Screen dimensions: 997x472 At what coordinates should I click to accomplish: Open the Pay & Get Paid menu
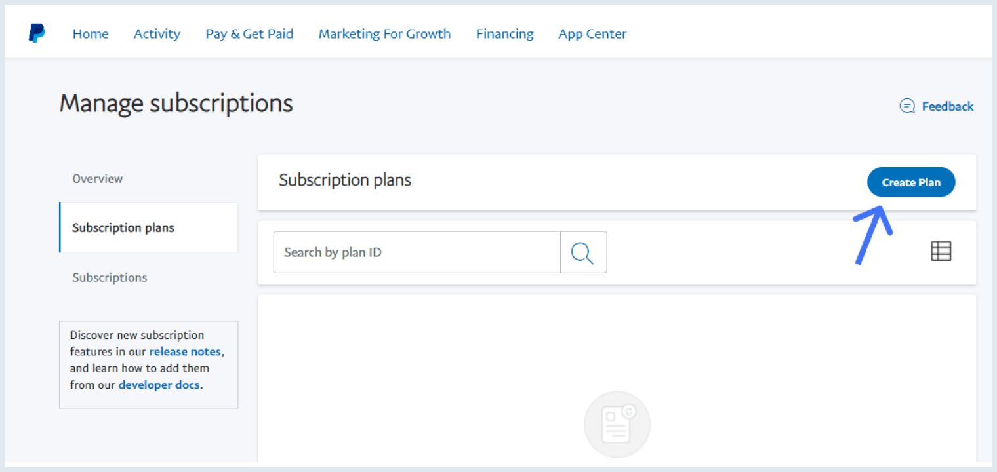pos(249,33)
